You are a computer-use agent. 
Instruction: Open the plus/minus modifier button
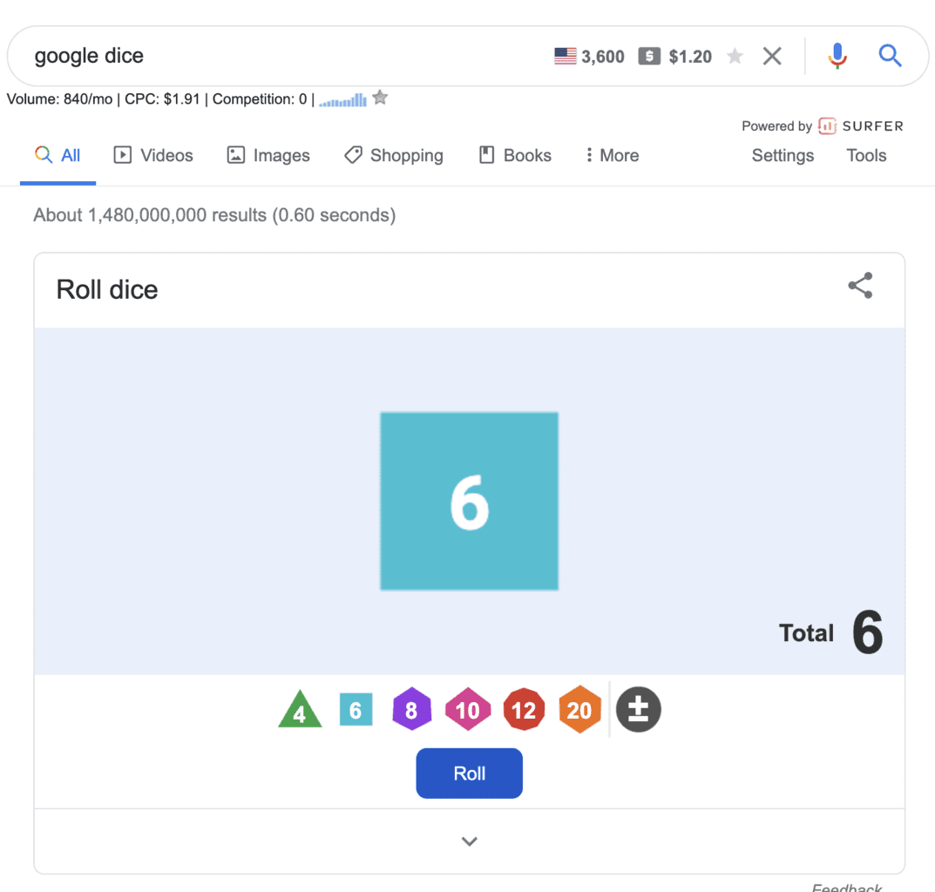click(x=638, y=710)
